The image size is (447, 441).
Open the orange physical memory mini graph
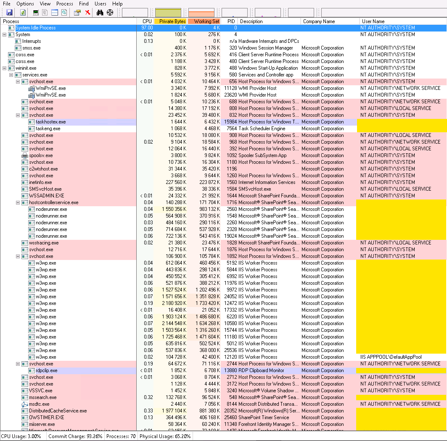(201, 13)
